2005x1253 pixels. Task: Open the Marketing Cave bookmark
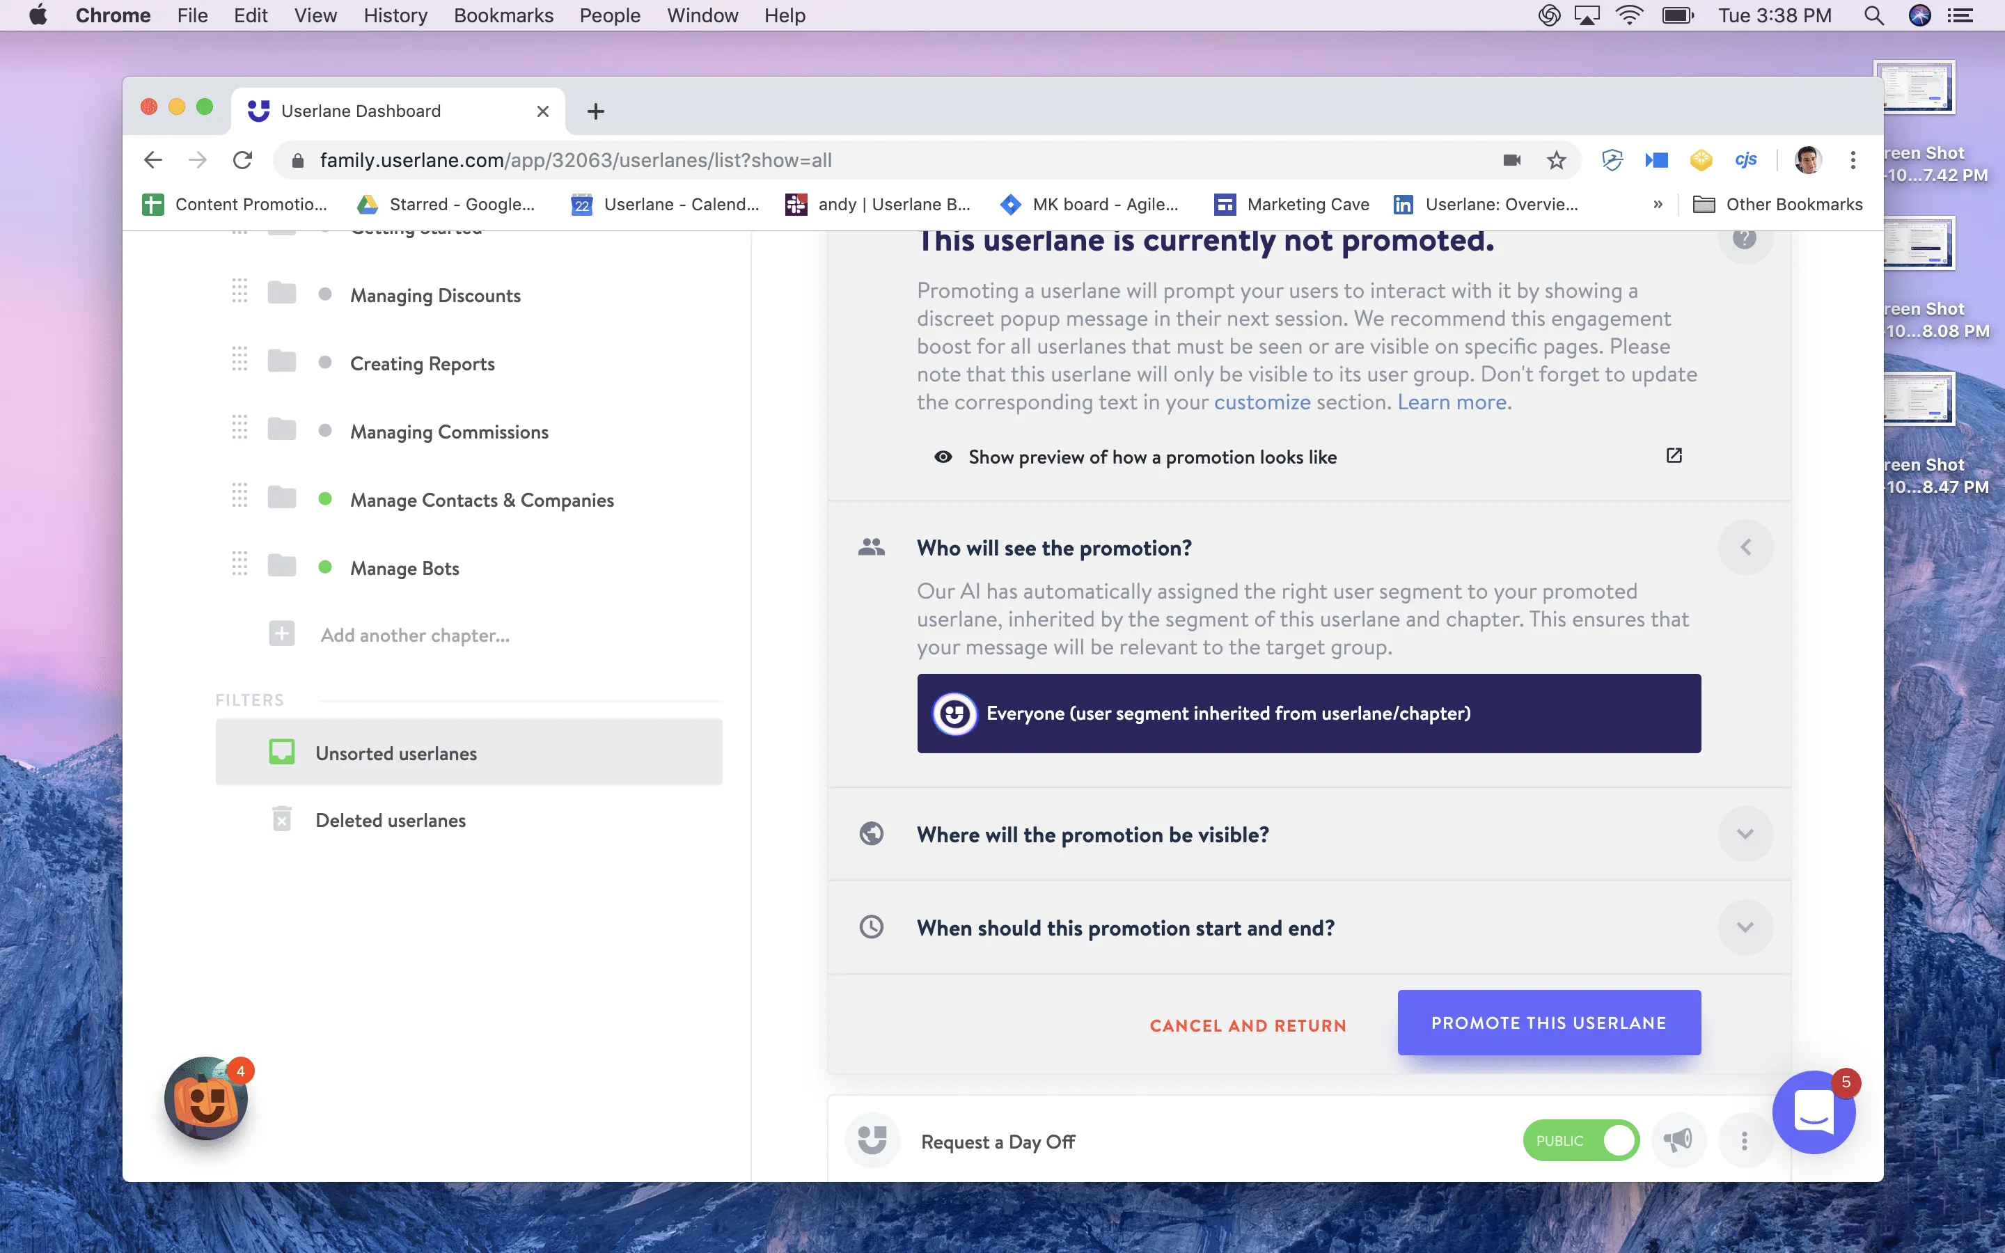point(1291,204)
